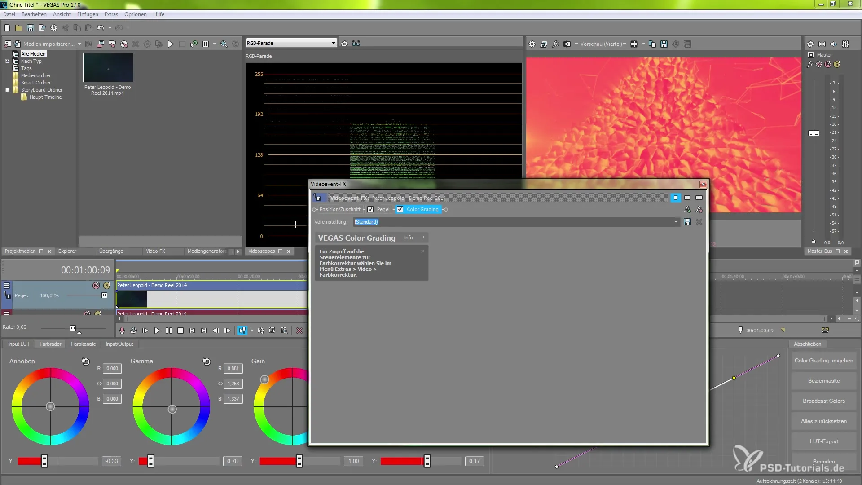Reset the Anheben color wheel

[86, 362]
